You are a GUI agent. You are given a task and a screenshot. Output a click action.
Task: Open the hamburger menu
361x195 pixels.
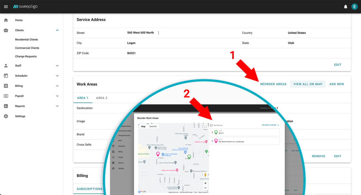(6, 7)
